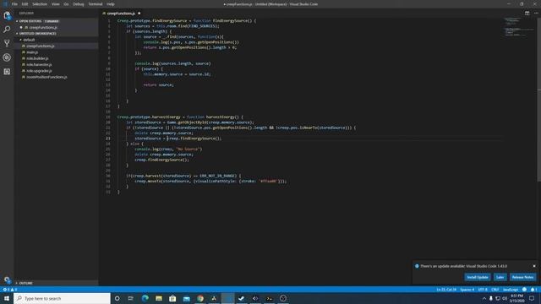541x304 pixels.
Task: Open the Debug menu
Action: coord(79,4)
